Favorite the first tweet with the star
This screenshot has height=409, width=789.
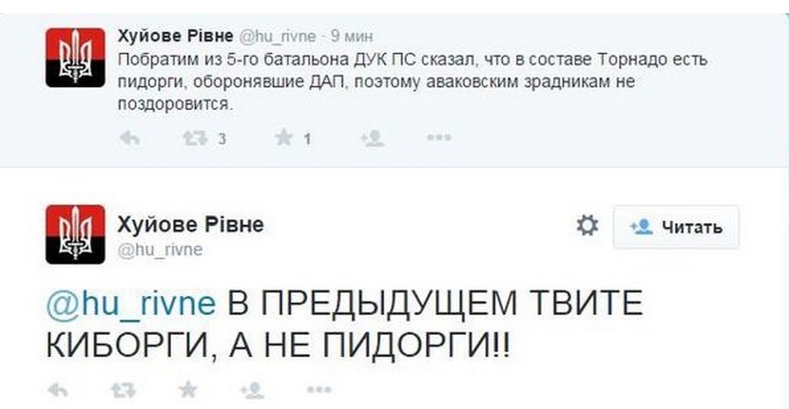(284, 138)
